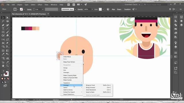
Task: Open the Recolor Artwork wheel icon
Action: coord(108,9)
